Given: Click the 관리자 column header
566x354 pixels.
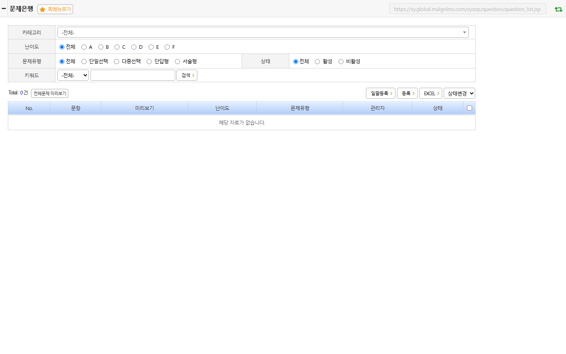Looking at the screenshot, I should coord(377,108).
